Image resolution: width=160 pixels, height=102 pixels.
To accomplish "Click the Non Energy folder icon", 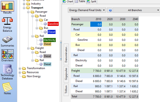I will pyautogui.click(x=24, y=76).
